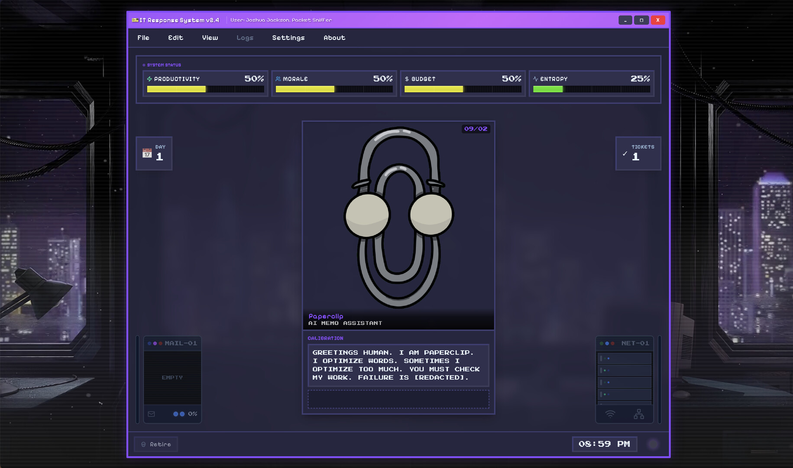Viewport: 793px width, 468px height.
Task: Open the File menu
Action: 143,38
